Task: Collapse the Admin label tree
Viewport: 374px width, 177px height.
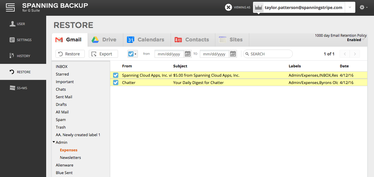Action: pyautogui.click(x=54, y=142)
